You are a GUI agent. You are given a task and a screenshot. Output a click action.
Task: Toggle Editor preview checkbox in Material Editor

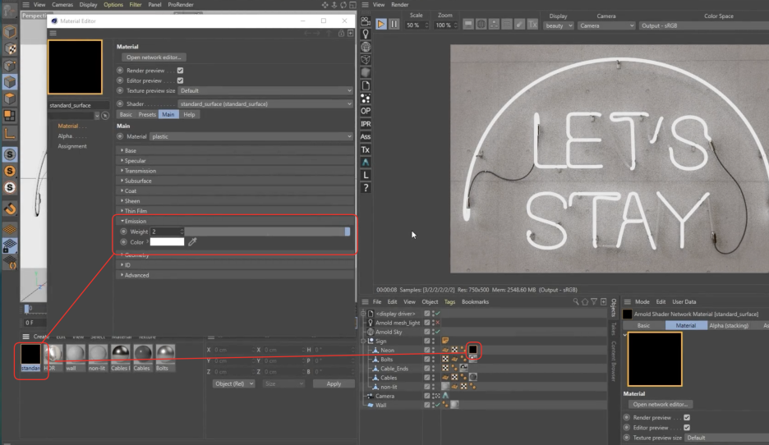point(180,80)
